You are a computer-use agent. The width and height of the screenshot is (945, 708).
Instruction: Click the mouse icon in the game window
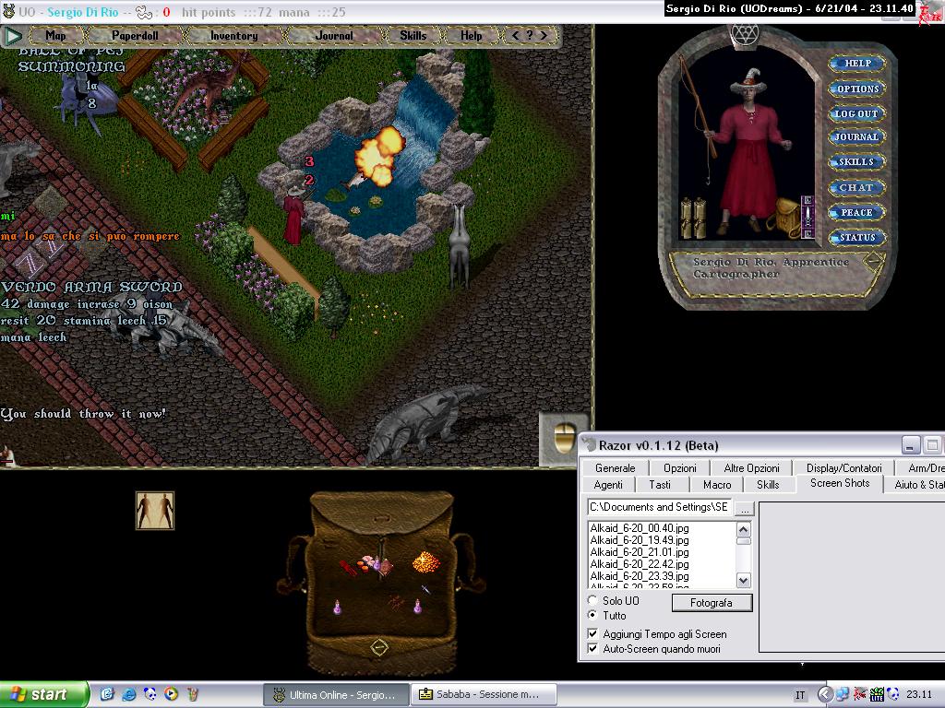coord(564,438)
